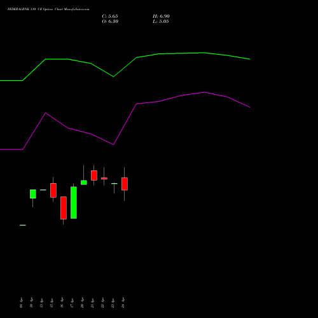
Task: Click the 17 Apr date label
Action: pos(72,303)
